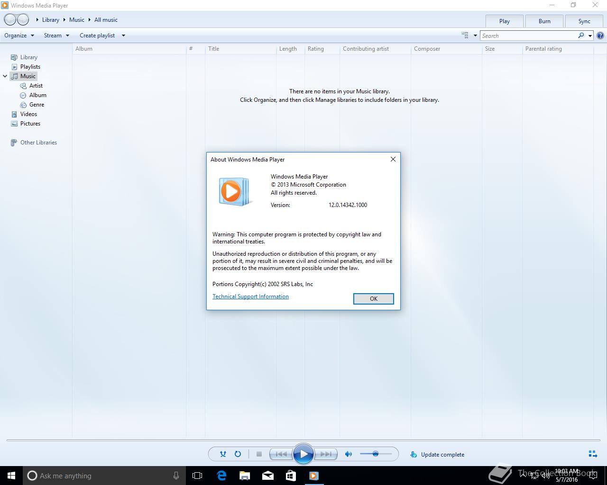Sort by the Size column header
Screen dimensions: 607x485
pos(502,49)
